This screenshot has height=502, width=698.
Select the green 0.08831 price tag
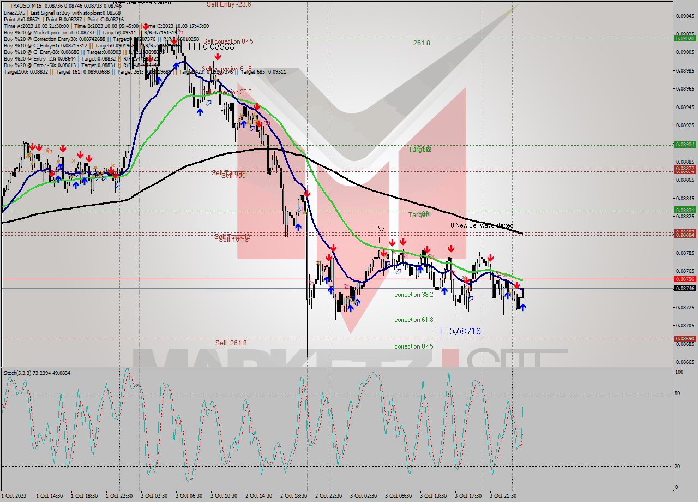(x=685, y=210)
